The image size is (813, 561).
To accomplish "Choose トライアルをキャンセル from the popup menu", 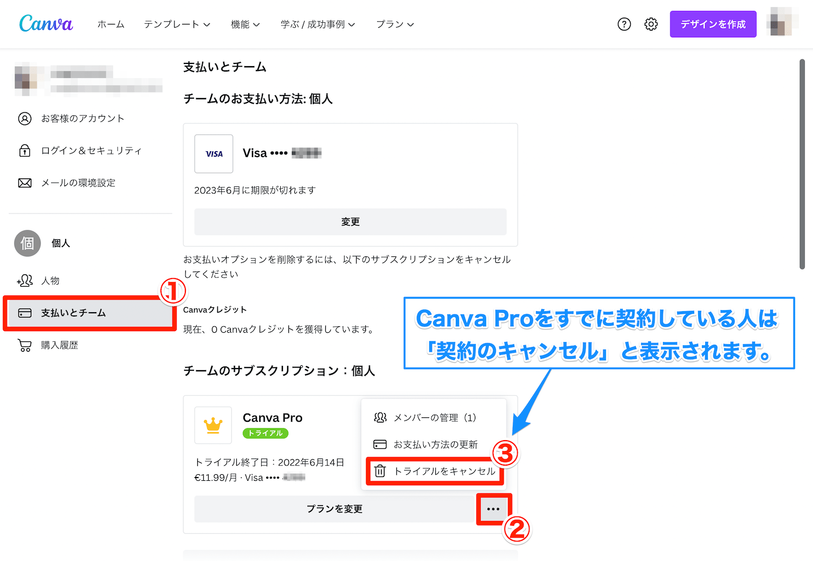I will 435,472.
